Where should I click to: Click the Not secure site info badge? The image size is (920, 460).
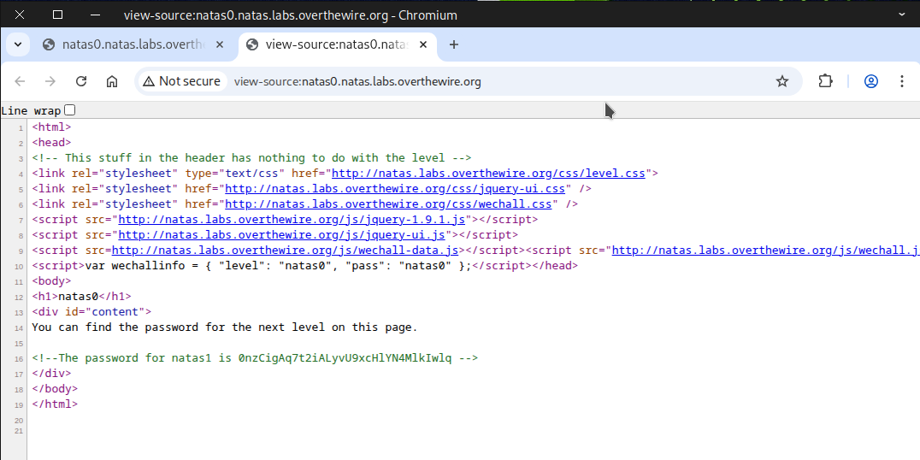click(182, 81)
